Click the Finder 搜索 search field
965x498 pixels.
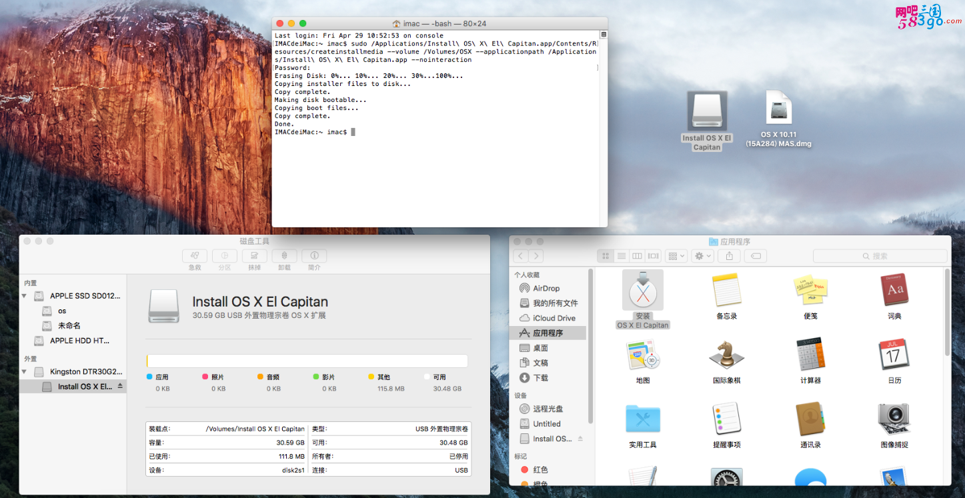click(880, 256)
